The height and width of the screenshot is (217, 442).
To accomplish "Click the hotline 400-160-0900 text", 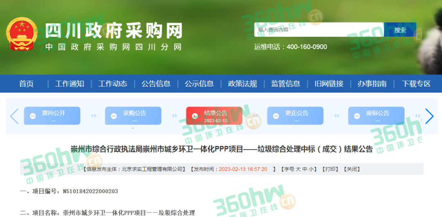I will [x=307, y=47].
